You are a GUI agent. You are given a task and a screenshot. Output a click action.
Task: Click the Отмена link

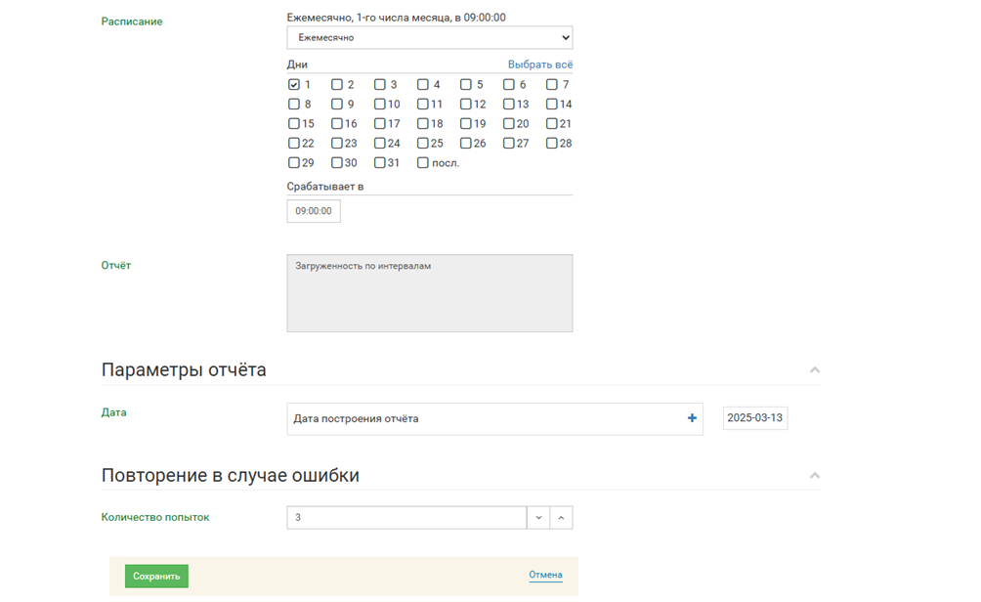(545, 575)
